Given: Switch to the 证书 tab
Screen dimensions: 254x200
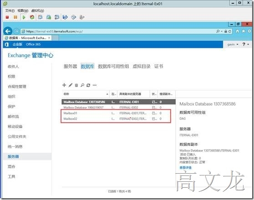Looking at the screenshot, I should pos(158,66).
